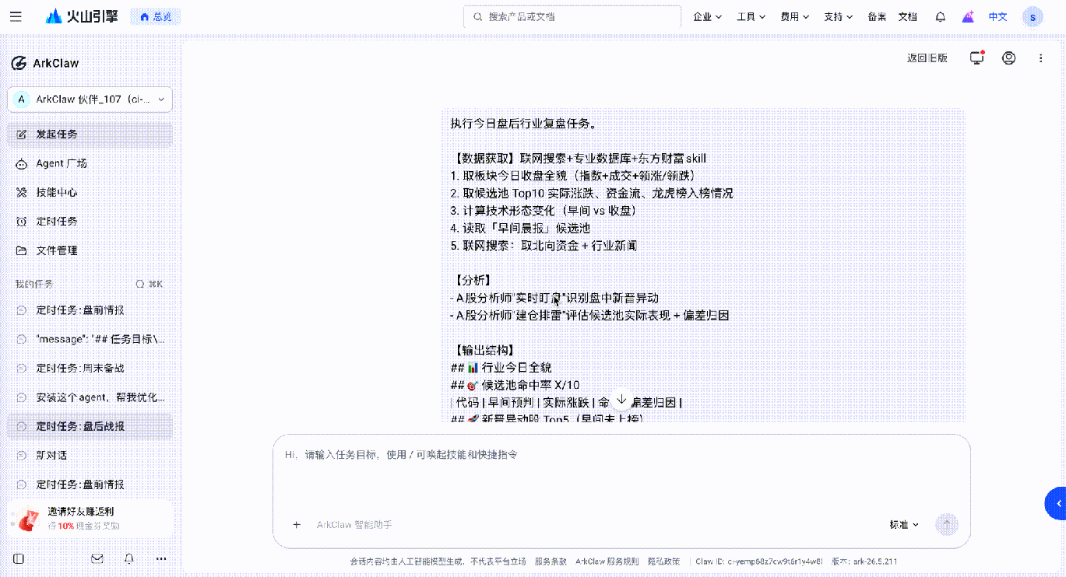Click 返回旧版
The height and width of the screenshot is (577, 1066).
(x=927, y=58)
